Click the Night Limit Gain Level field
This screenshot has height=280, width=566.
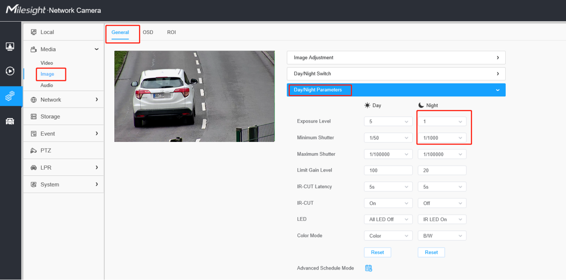click(442, 170)
